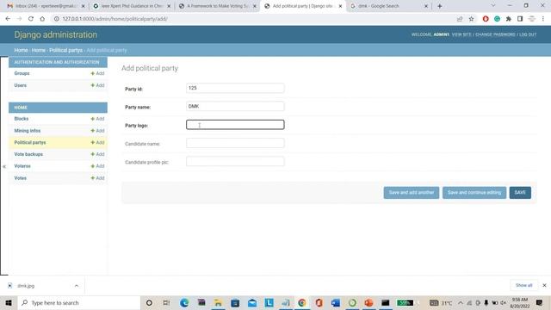This screenshot has width=551, height=310.
Task: Collapse the sidebar with the « toggle
Action: click(4, 166)
